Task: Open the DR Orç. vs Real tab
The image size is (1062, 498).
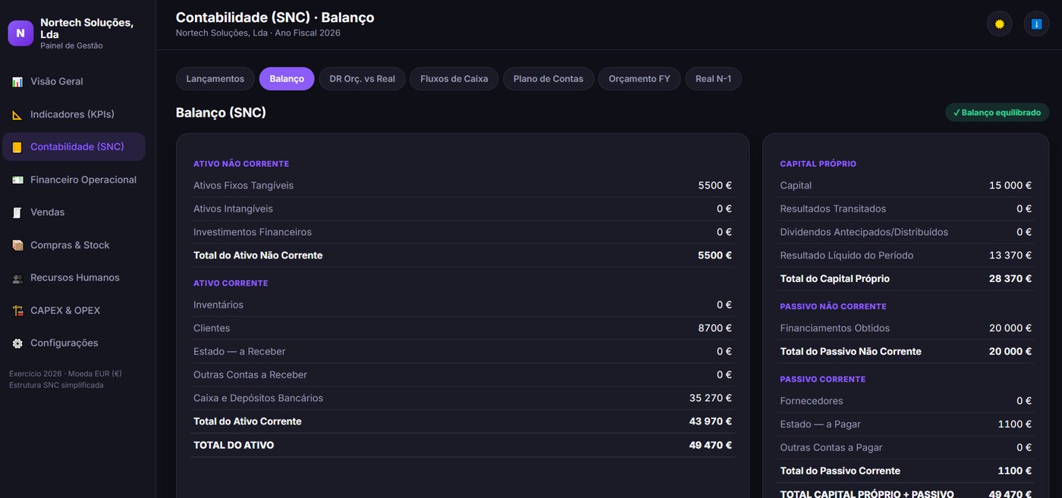Action: pos(363,79)
